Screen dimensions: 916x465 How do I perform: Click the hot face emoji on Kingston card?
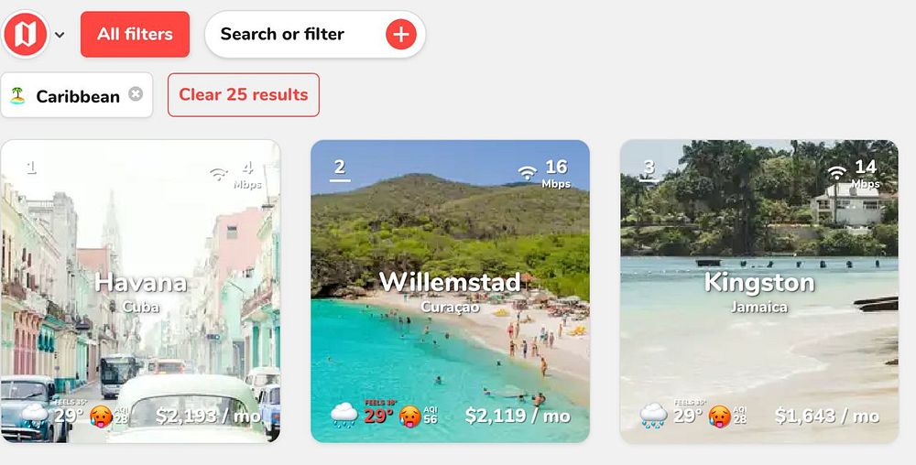(x=719, y=416)
